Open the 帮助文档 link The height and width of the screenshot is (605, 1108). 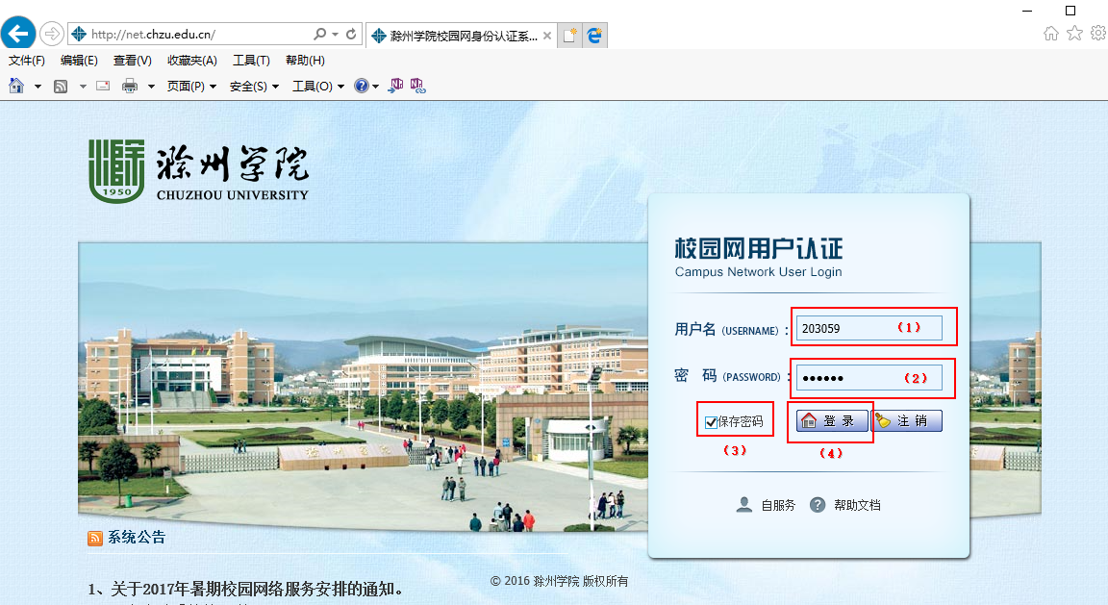(857, 505)
